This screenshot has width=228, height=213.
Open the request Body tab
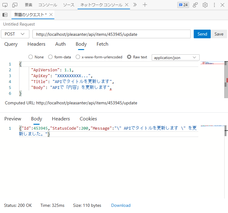pos(81,44)
